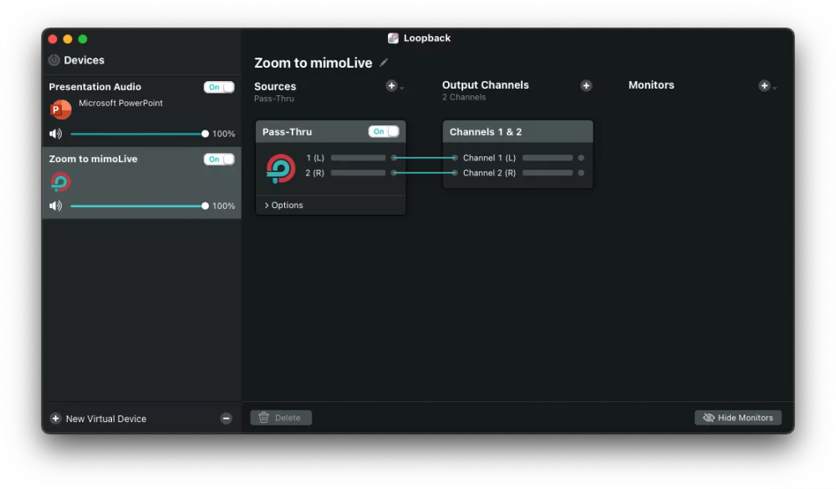Expand the Pass-Thru Options section
This screenshot has height=489, width=836.
[x=283, y=206]
